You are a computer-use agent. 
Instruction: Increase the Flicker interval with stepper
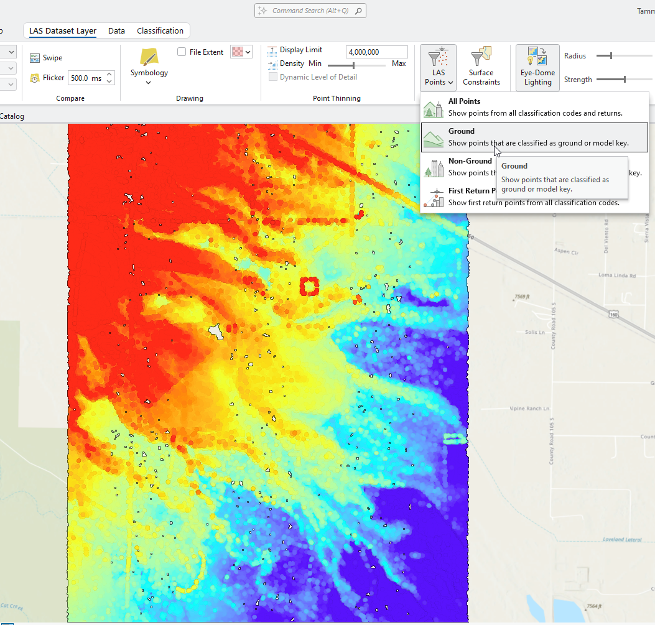[x=110, y=75]
